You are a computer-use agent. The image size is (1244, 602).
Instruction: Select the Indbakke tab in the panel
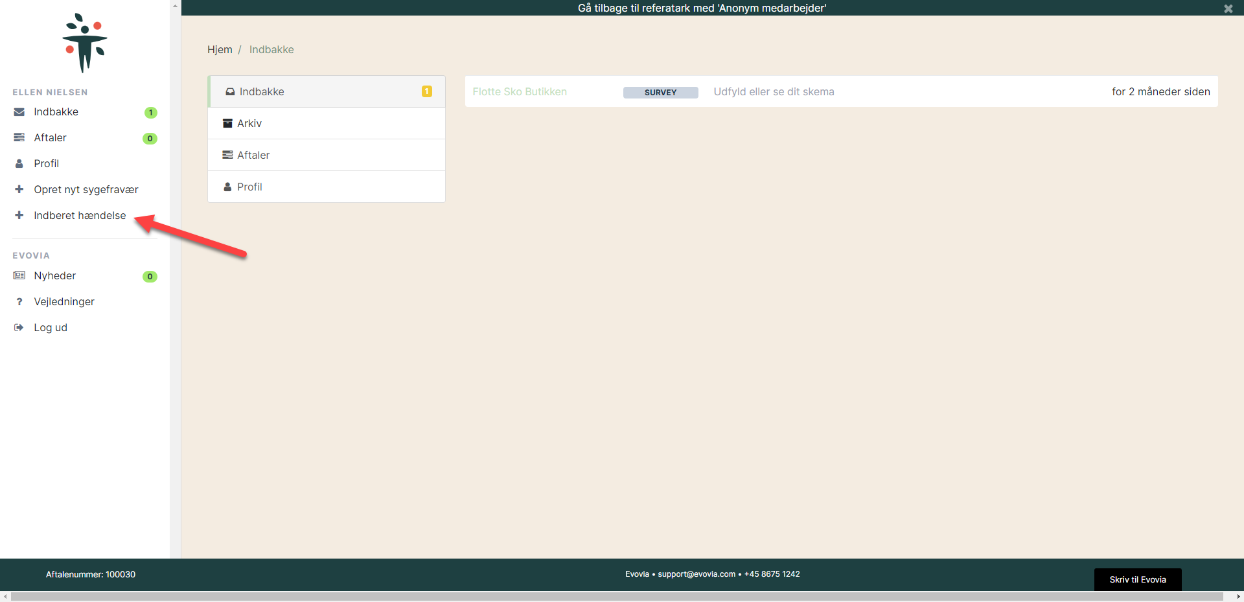click(262, 91)
